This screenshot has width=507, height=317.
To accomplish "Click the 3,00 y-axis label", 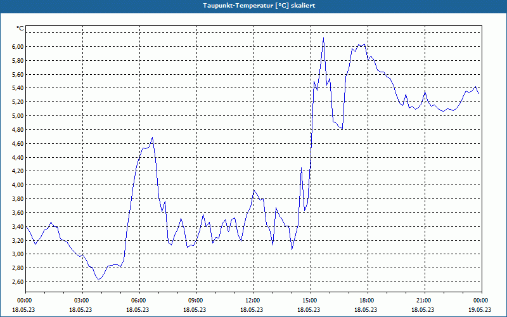I will (x=18, y=254).
